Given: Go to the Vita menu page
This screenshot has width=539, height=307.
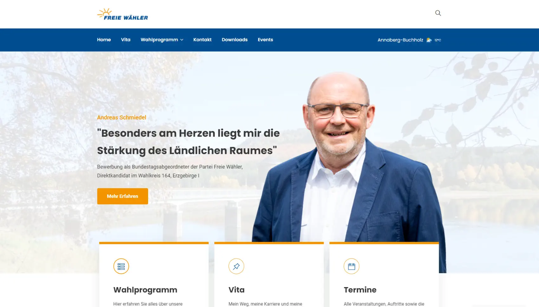Looking at the screenshot, I should pyautogui.click(x=126, y=40).
